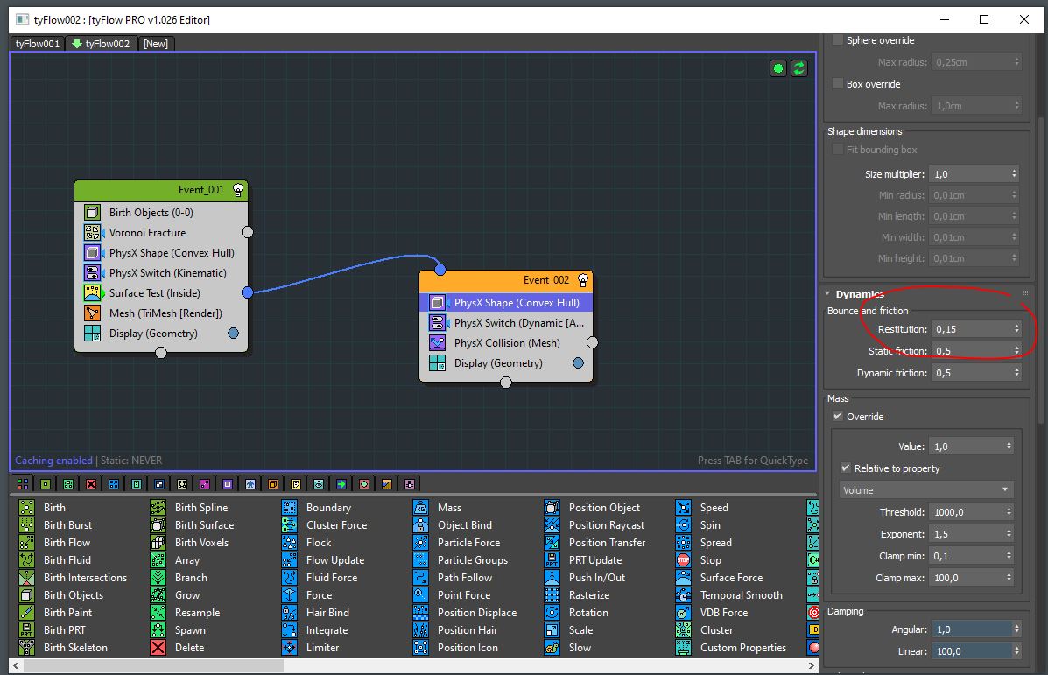Image resolution: width=1048 pixels, height=675 pixels.
Task: Toggle the Event_001 lightbulb enable icon
Action: (238, 190)
